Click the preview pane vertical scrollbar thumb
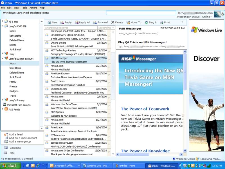Screen dimensions: 225x169 [x=185, y=72]
